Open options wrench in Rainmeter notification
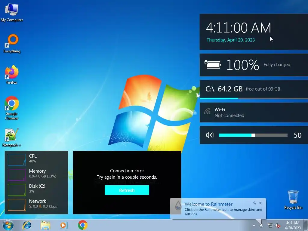Image resolution: width=308 pixels, height=231 pixels. [x=254, y=203]
